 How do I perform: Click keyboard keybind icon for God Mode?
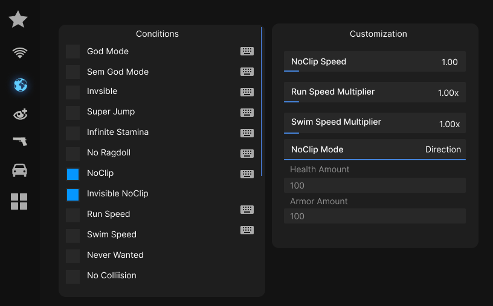tap(246, 51)
